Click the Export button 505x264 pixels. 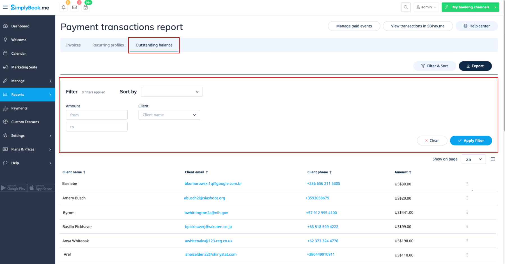475,66
